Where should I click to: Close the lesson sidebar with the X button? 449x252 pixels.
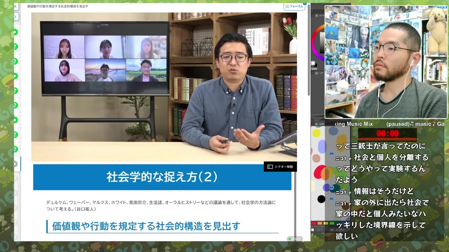coord(15,6)
